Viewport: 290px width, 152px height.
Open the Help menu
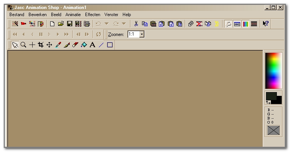127,15
